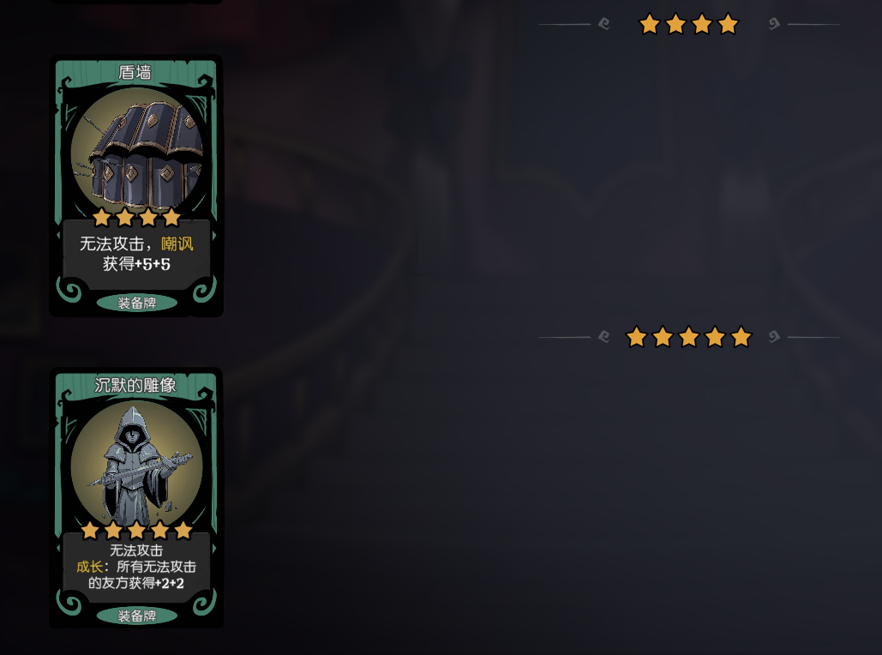Screen dimensions: 882x655
Task: Click the five-star section header
Action: [688, 337]
